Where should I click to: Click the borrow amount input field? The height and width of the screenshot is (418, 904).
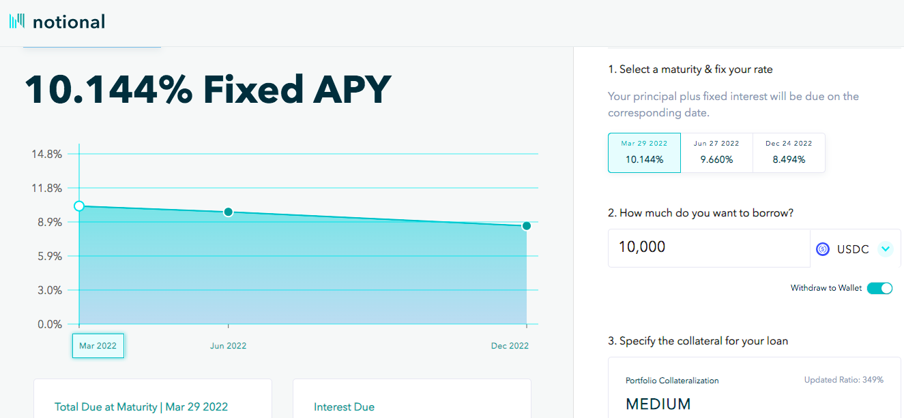(x=709, y=248)
